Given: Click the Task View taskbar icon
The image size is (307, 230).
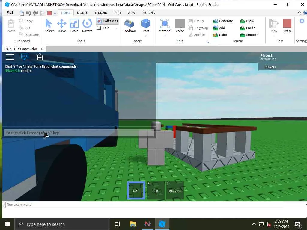Looking at the screenshot, I should (118, 224).
